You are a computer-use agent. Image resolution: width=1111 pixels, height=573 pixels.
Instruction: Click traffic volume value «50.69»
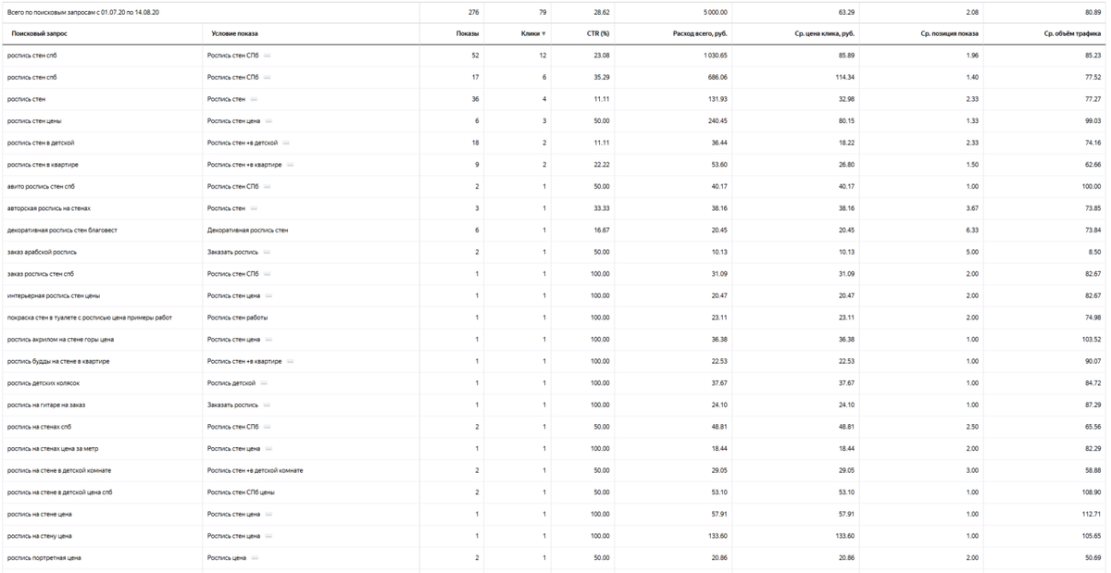point(1092,558)
